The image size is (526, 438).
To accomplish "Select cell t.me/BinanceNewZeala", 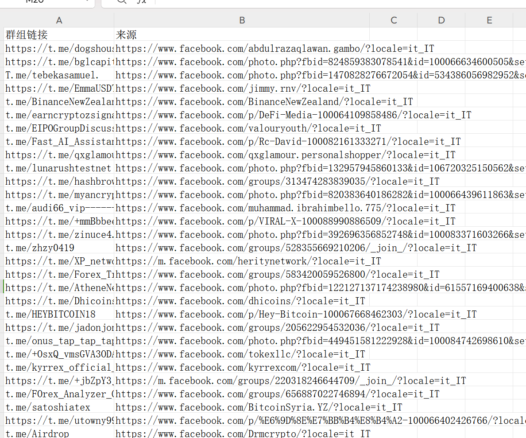I will pos(59,101).
